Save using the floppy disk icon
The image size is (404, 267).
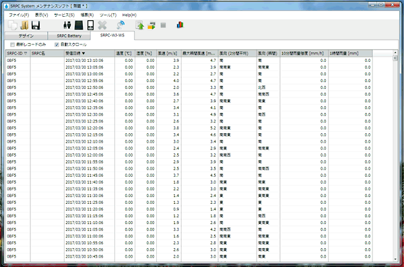click(36, 26)
